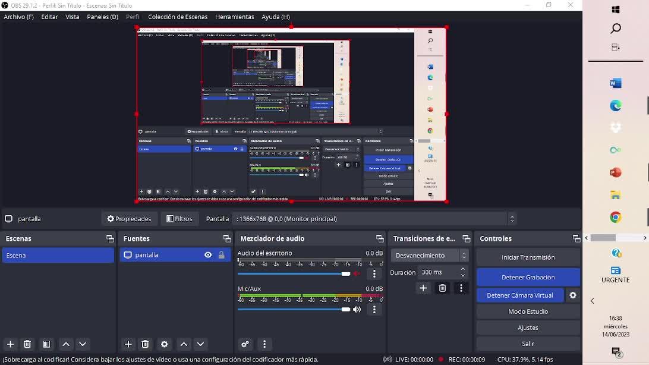Delete the selected scene with trash icon
The image size is (649, 365).
point(27,344)
